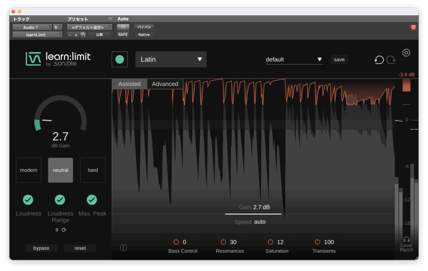The height and width of the screenshot is (271, 428).
Task: Click the Loudness Range green checkmark
Action: 60,200
